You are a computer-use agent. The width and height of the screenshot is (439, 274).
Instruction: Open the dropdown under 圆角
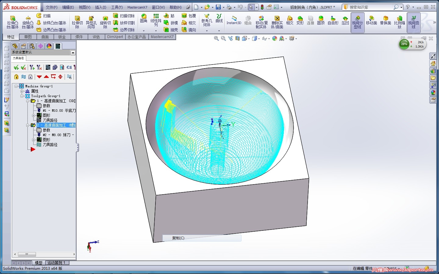tap(144, 30)
